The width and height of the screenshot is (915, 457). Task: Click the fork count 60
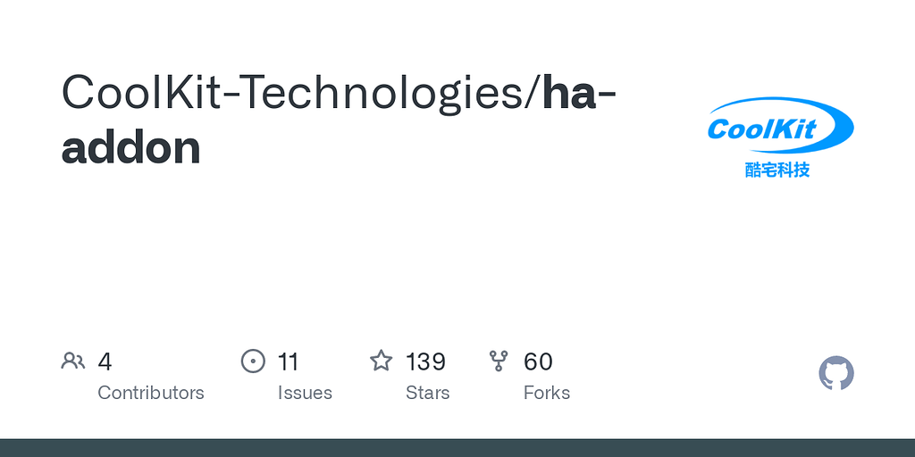pos(538,361)
